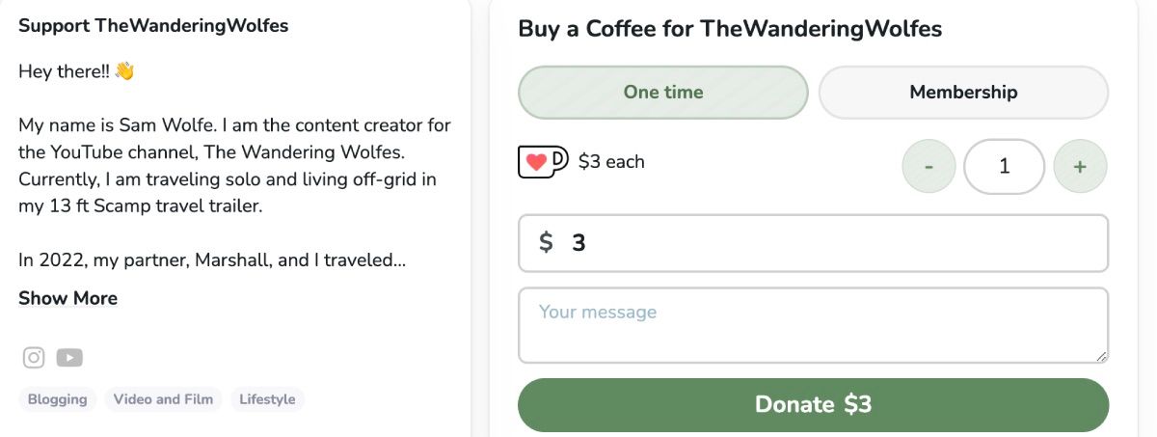Expand the bio with Show More
This screenshot has width=1157, height=437.
(x=67, y=298)
